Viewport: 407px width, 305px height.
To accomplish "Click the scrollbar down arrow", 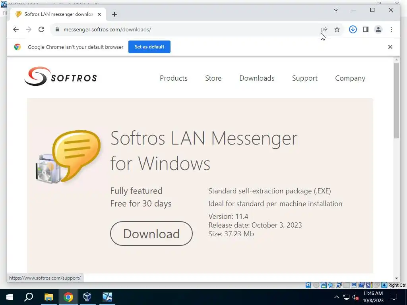I will pyautogui.click(x=396, y=278).
